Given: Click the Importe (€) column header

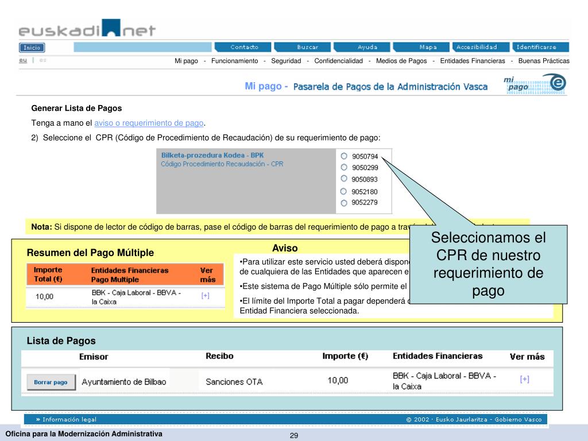Looking at the screenshot, I should point(345,356).
